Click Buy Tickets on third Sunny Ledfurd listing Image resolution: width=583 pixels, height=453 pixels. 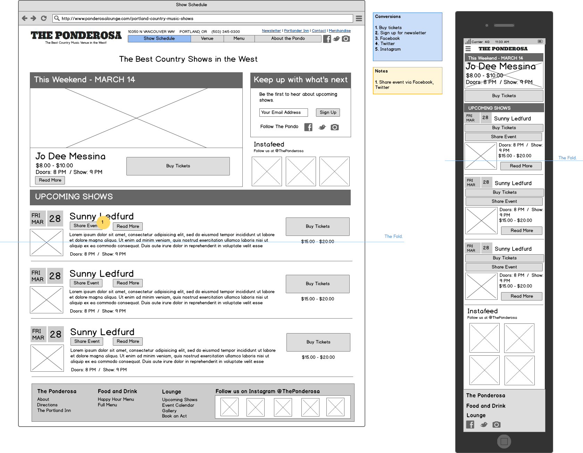(x=318, y=342)
